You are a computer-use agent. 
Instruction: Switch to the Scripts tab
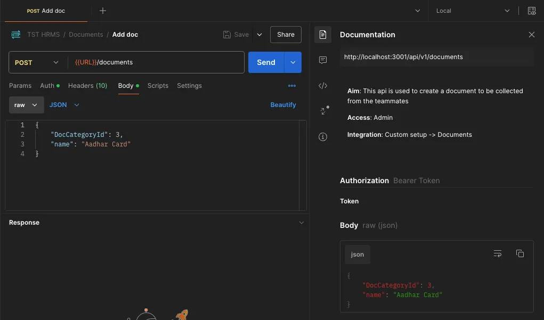(x=158, y=86)
